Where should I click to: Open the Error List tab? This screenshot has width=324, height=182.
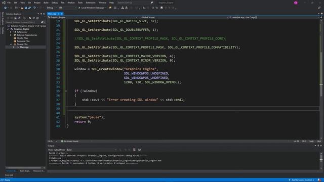point(9,175)
